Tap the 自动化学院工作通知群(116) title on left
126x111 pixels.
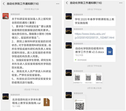tap(23, 4)
